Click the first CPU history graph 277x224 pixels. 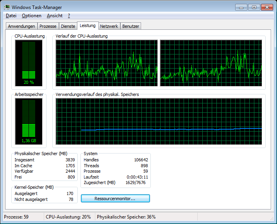click(x=107, y=63)
